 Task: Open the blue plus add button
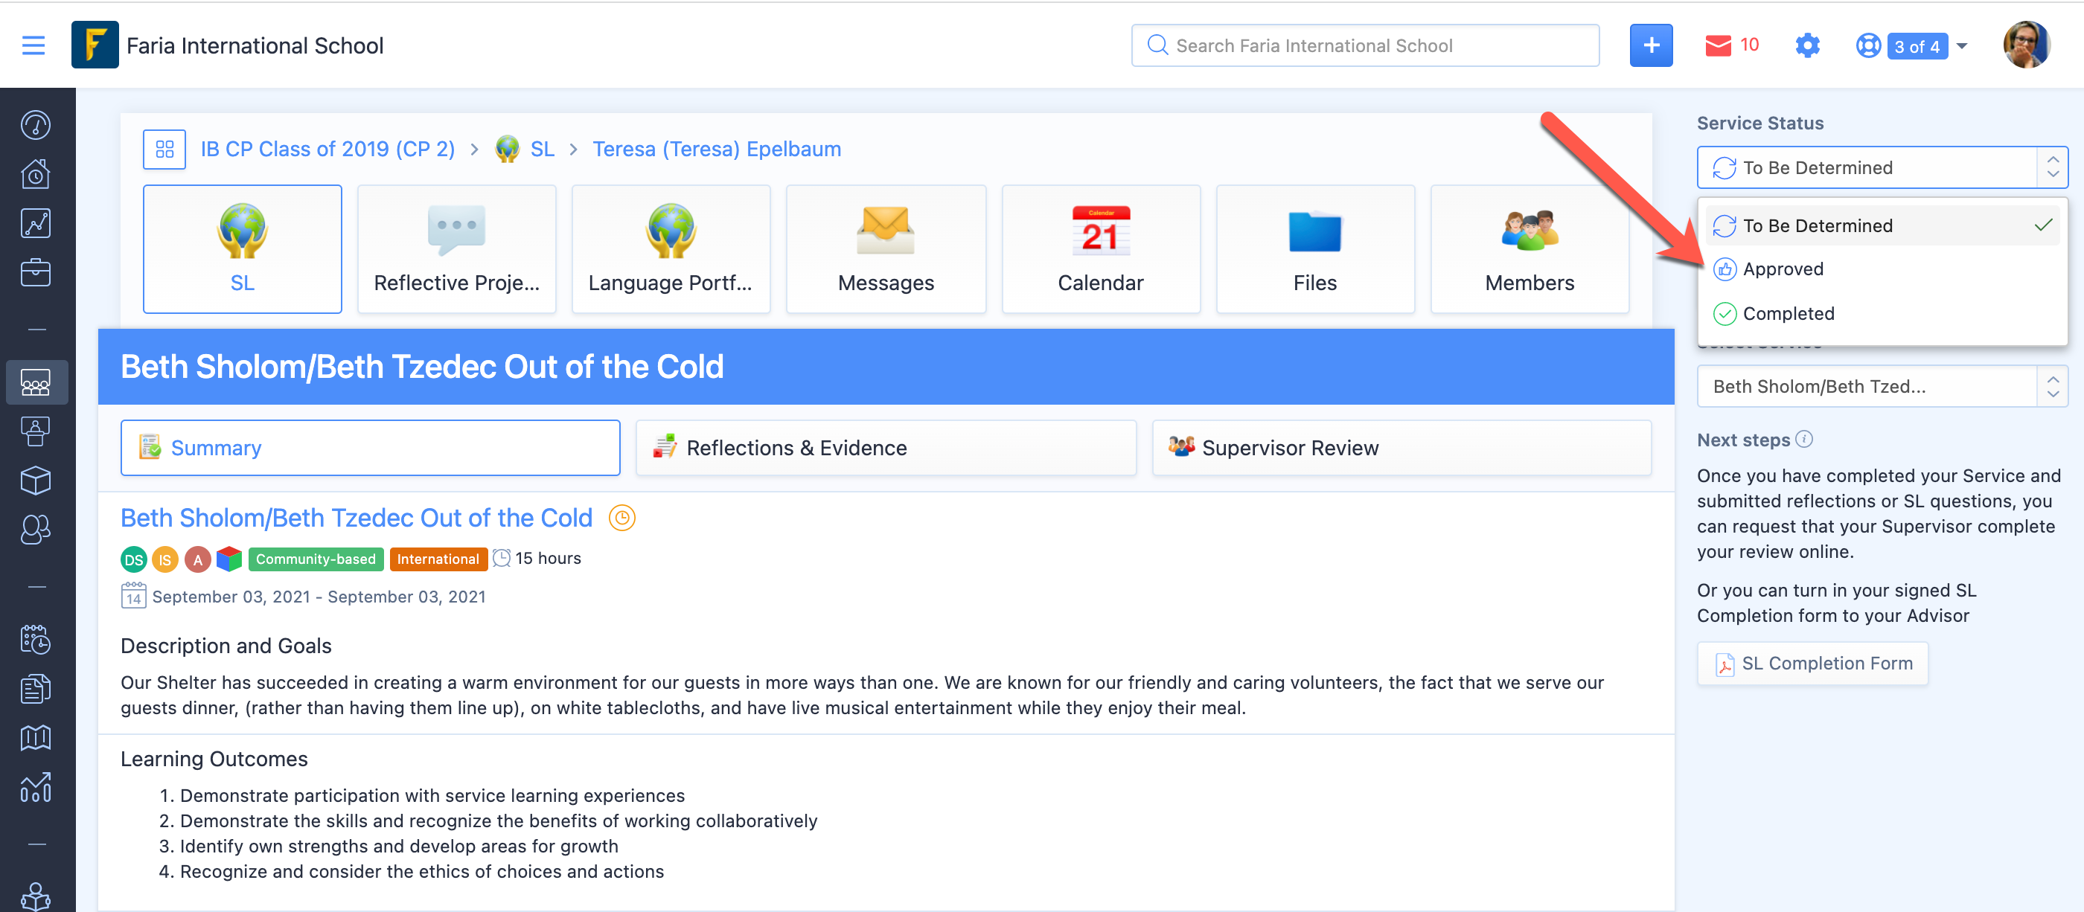coord(1650,45)
